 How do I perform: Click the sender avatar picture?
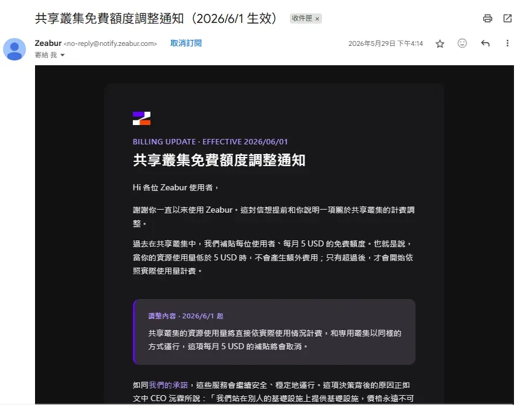tap(14, 49)
